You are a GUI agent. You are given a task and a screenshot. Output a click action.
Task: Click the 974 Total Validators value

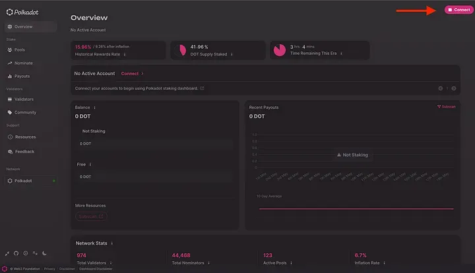coord(82,255)
